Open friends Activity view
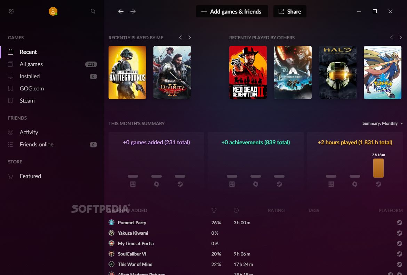 click(x=52, y=132)
